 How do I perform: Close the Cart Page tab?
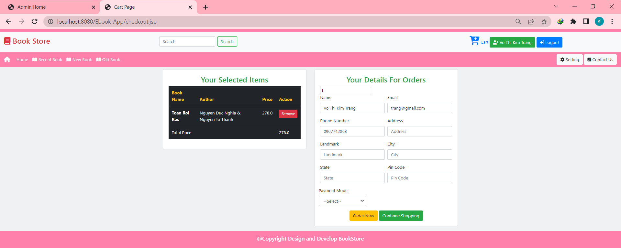[x=190, y=7]
